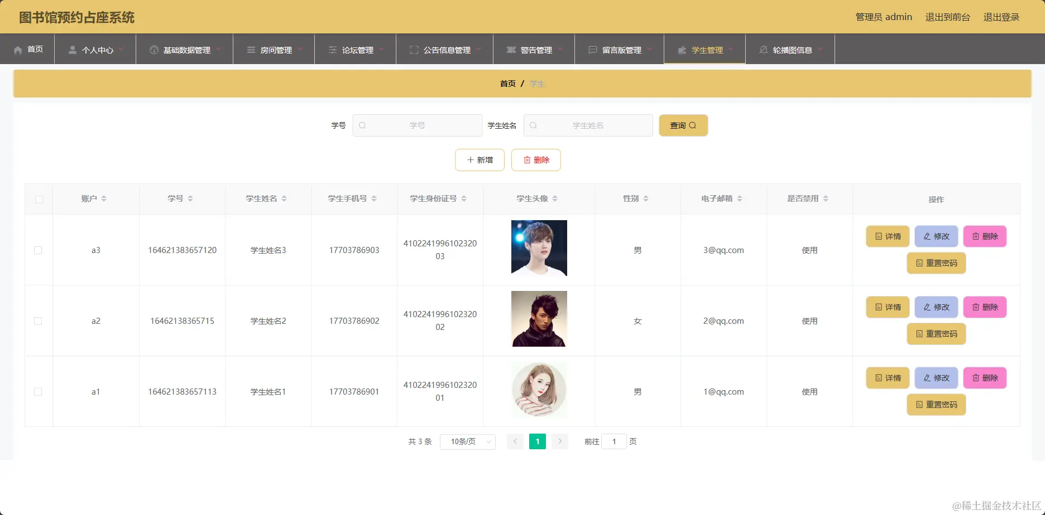Open 详情 for student a3
1045x515 pixels.
click(x=888, y=236)
